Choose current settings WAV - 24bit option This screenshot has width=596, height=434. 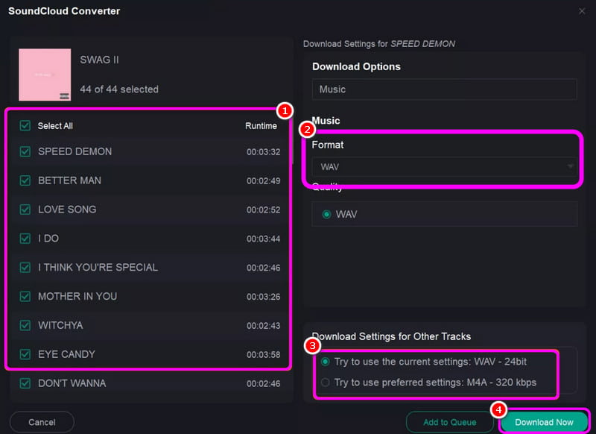click(326, 362)
